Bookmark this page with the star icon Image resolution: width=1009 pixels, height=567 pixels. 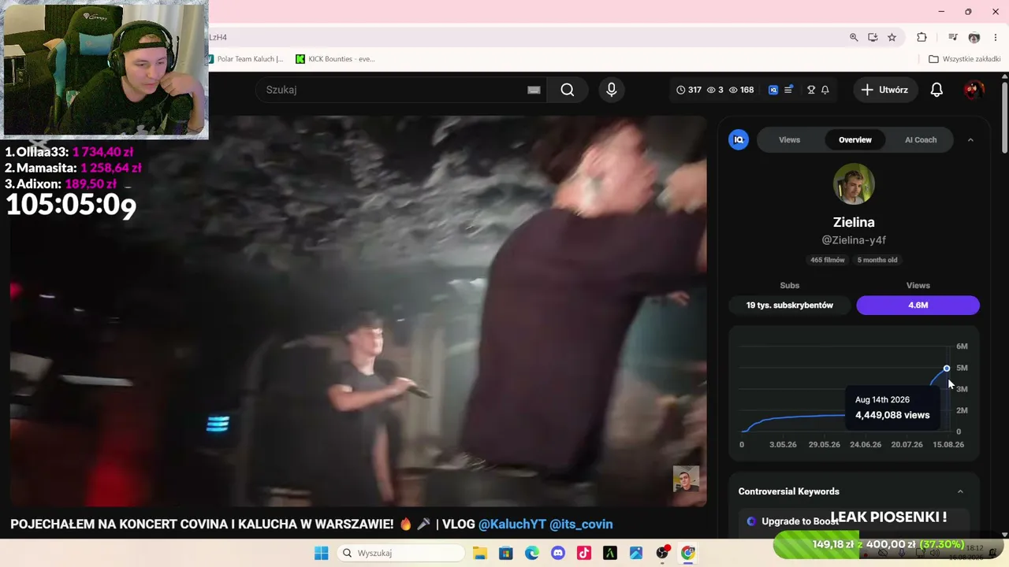pos(892,37)
